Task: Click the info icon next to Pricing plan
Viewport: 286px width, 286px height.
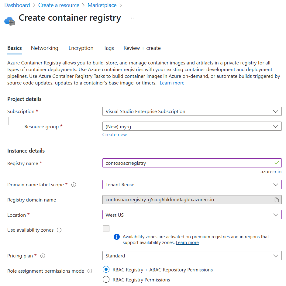Action: coord(43,256)
